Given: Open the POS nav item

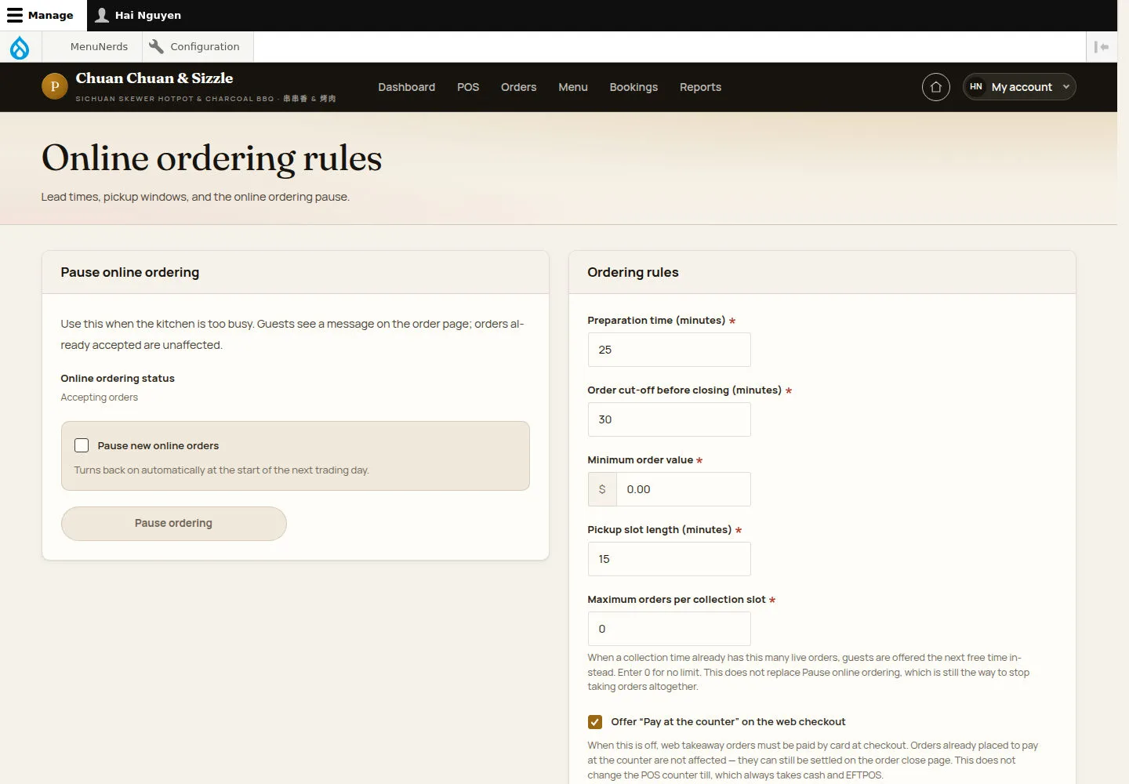Looking at the screenshot, I should click(468, 87).
